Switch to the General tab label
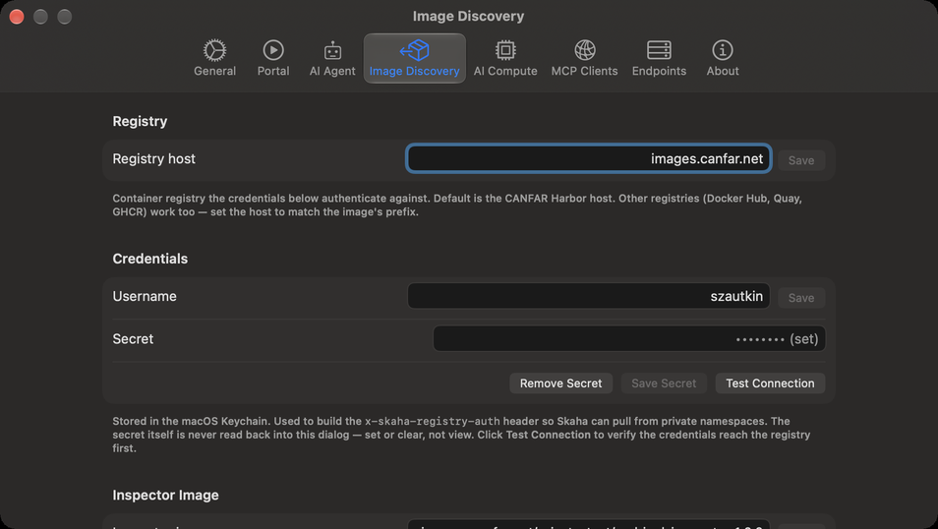Screen dimensions: 938x529 click(214, 71)
